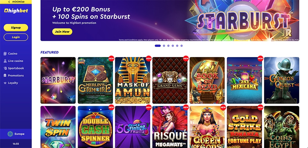308x148 pixels.
Task: Click the NEW badge on Grand Gems
Action: [186, 58]
